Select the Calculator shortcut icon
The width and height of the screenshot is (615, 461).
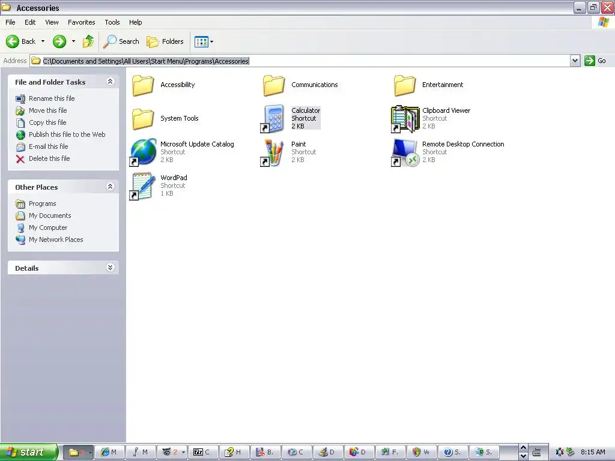tap(273, 119)
